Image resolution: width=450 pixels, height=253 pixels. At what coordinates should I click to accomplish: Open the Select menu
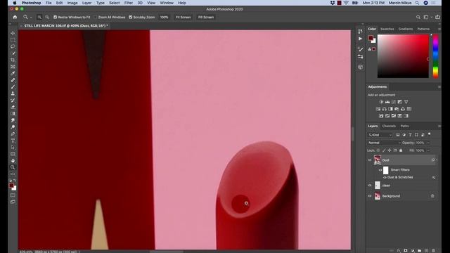point(114,3)
